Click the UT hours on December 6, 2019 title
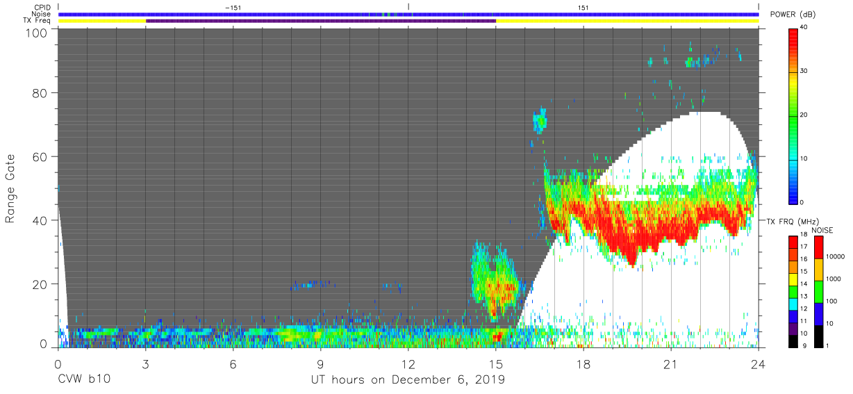The image size is (853, 394). [x=408, y=380]
